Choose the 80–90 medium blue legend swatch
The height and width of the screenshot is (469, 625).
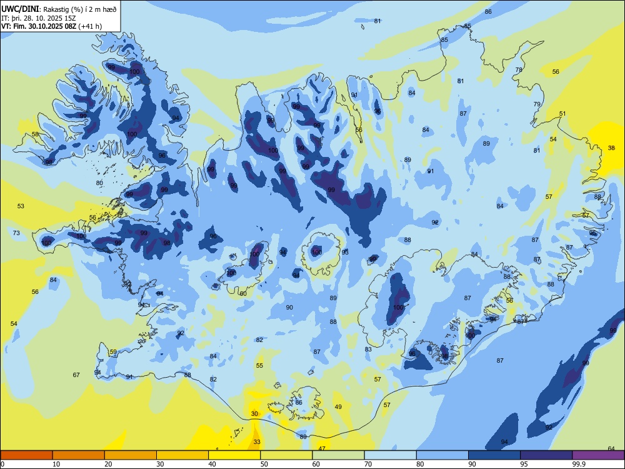[442, 455]
